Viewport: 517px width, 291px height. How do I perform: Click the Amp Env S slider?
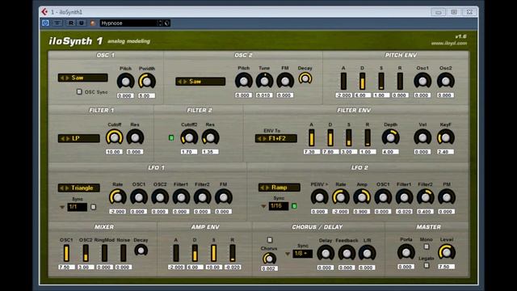[x=213, y=253]
